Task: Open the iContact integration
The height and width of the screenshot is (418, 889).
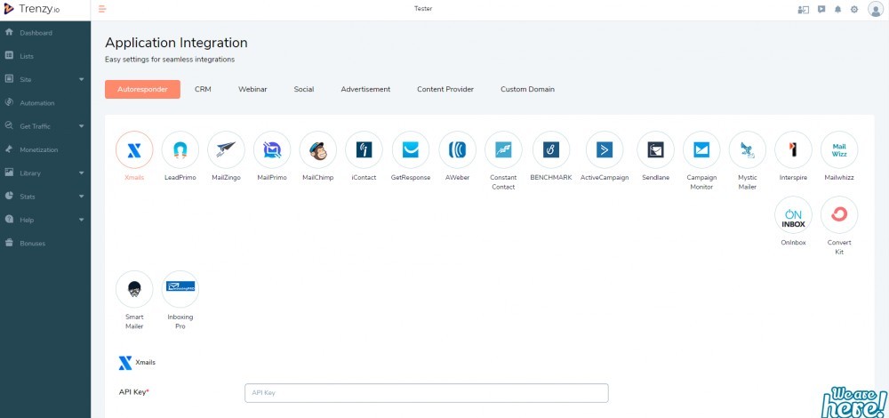Action: point(364,149)
